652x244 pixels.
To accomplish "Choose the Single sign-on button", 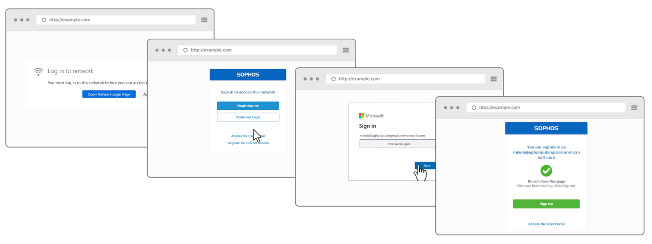I will [x=248, y=106].
